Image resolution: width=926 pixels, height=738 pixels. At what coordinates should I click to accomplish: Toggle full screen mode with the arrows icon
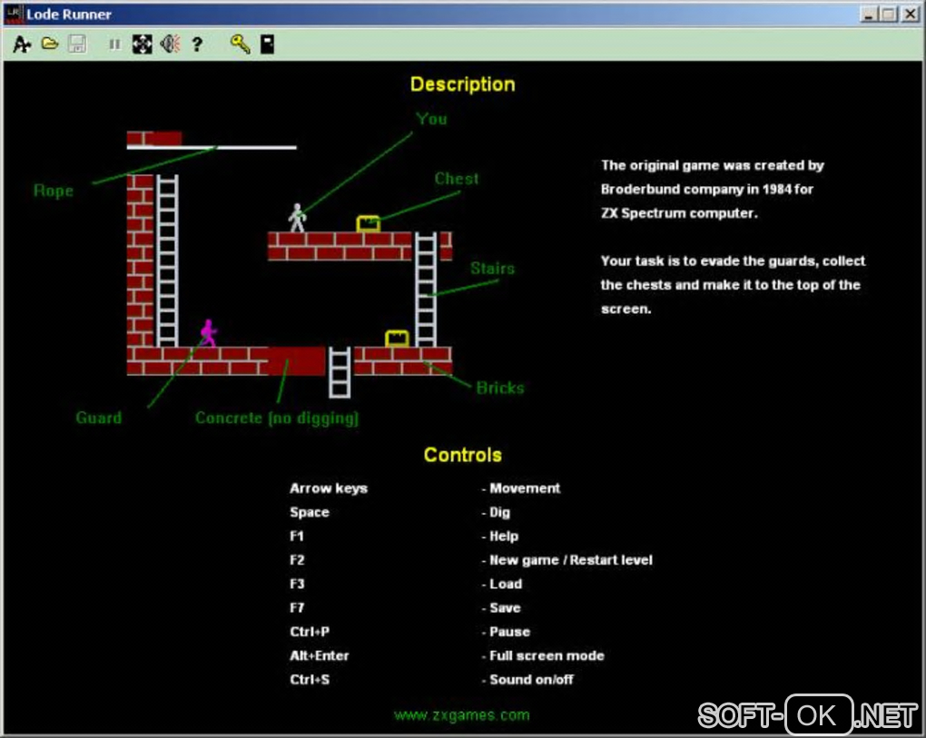[142, 44]
